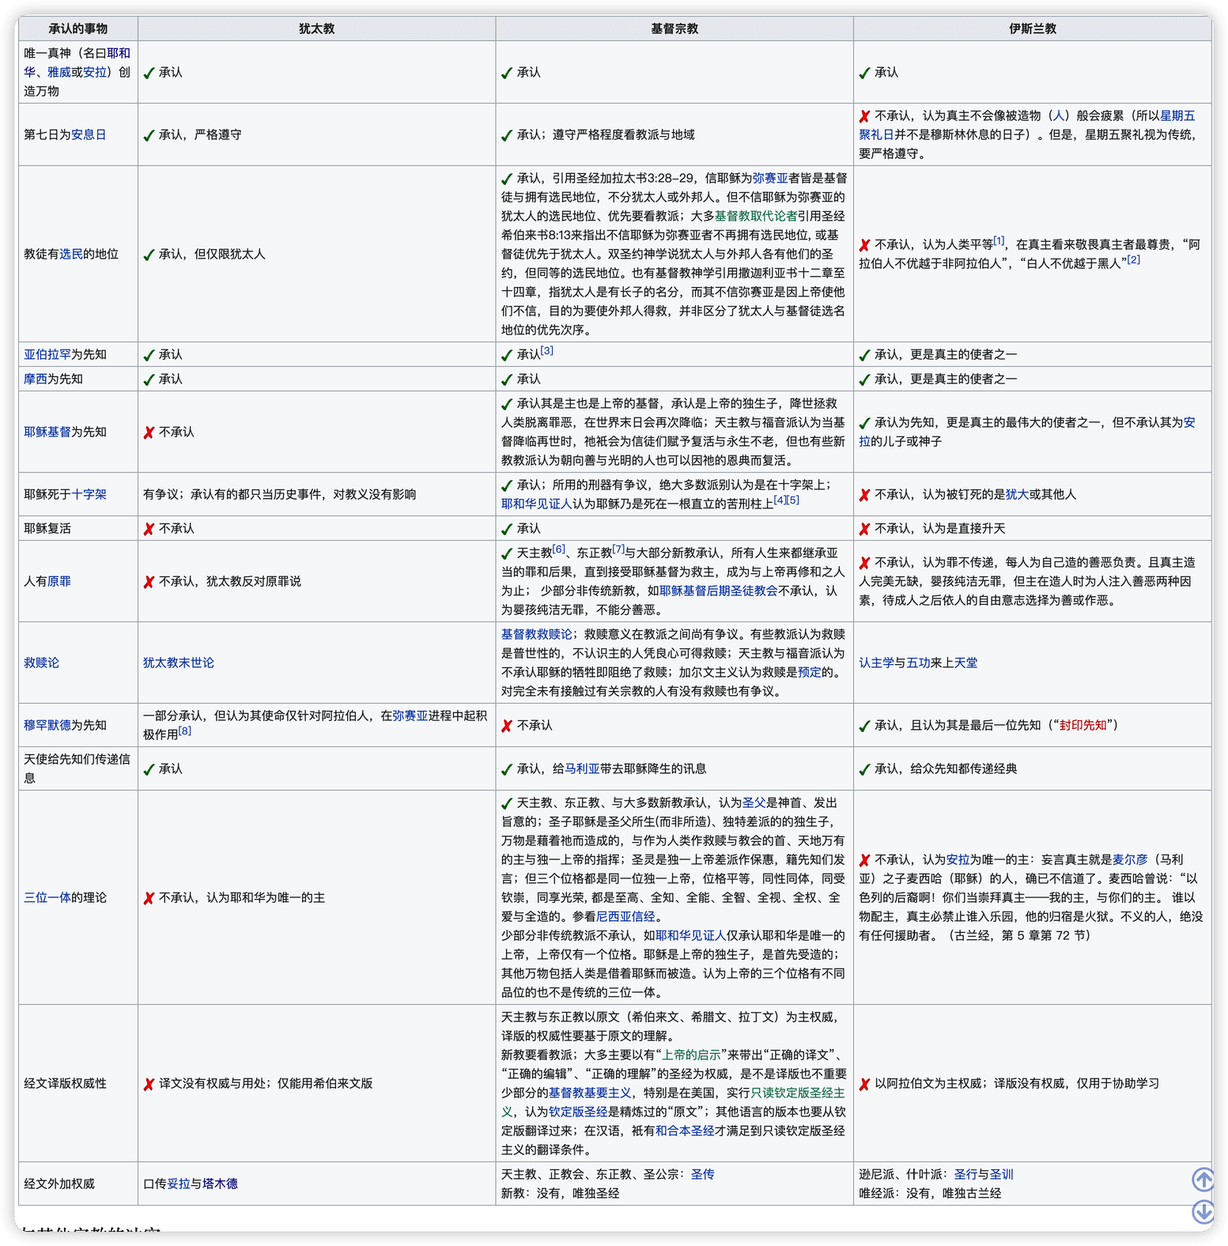This screenshot has height=1246, width=1228.
Task: Open the 圣传 link
Action: (x=702, y=1174)
